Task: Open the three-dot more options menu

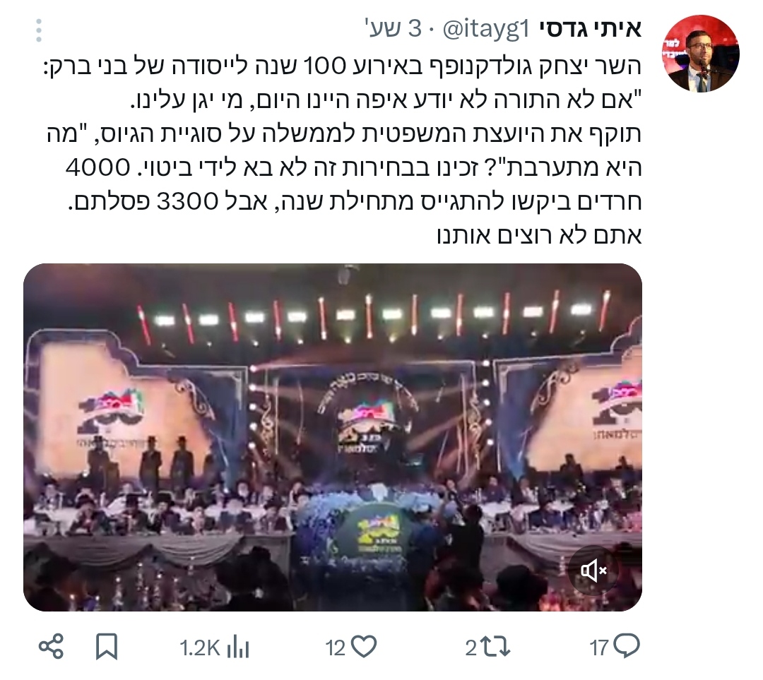Action: click(39, 30)
